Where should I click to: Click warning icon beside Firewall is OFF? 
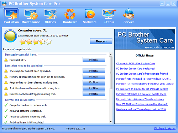click(6, 60)
